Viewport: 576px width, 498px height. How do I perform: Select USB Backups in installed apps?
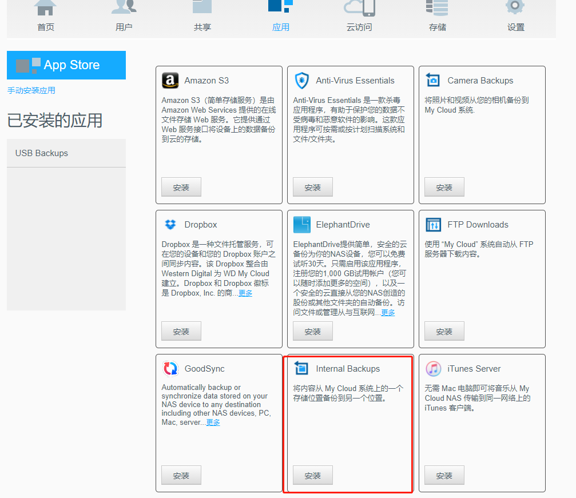[x=66, y=153]
